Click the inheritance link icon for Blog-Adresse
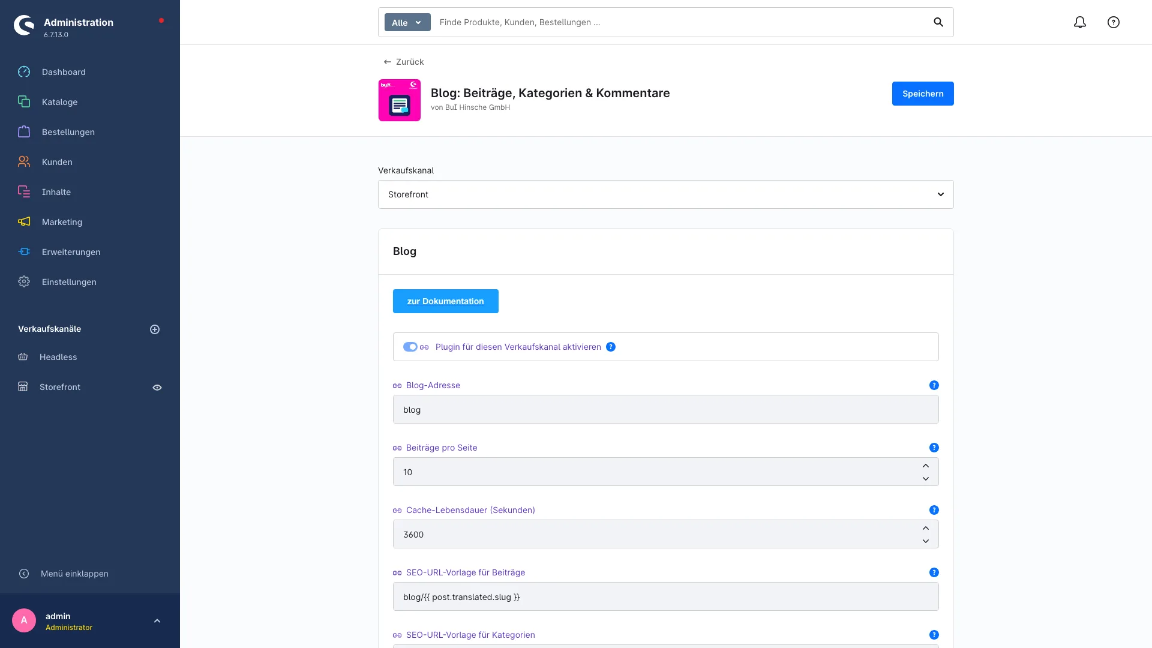Screen dimensions: 1152x648 (x=397, y=386)
